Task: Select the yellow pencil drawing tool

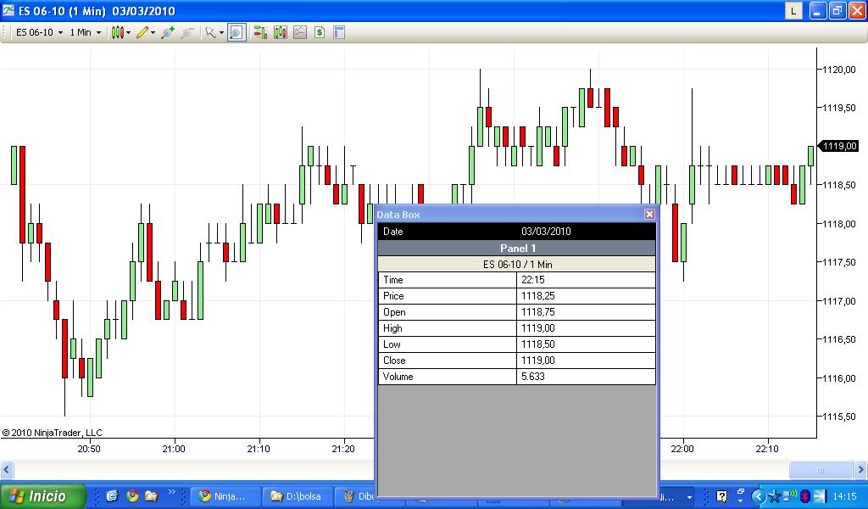Action: coord(142,33)
